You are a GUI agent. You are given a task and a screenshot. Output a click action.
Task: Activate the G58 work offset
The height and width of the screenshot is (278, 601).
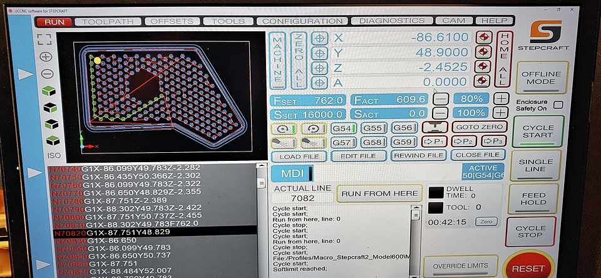click(374, 142)
